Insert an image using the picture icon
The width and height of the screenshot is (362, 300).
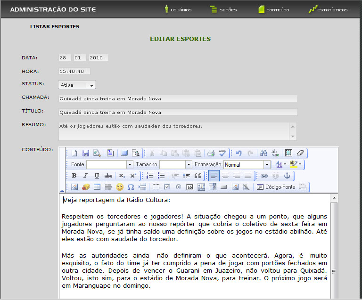(x=74, y=187)
